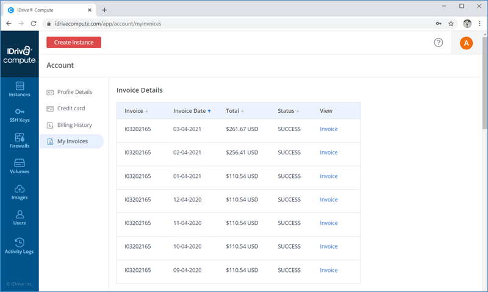The image size is (488, 292).
Task: Click the View column header
Action: (326, 111)
